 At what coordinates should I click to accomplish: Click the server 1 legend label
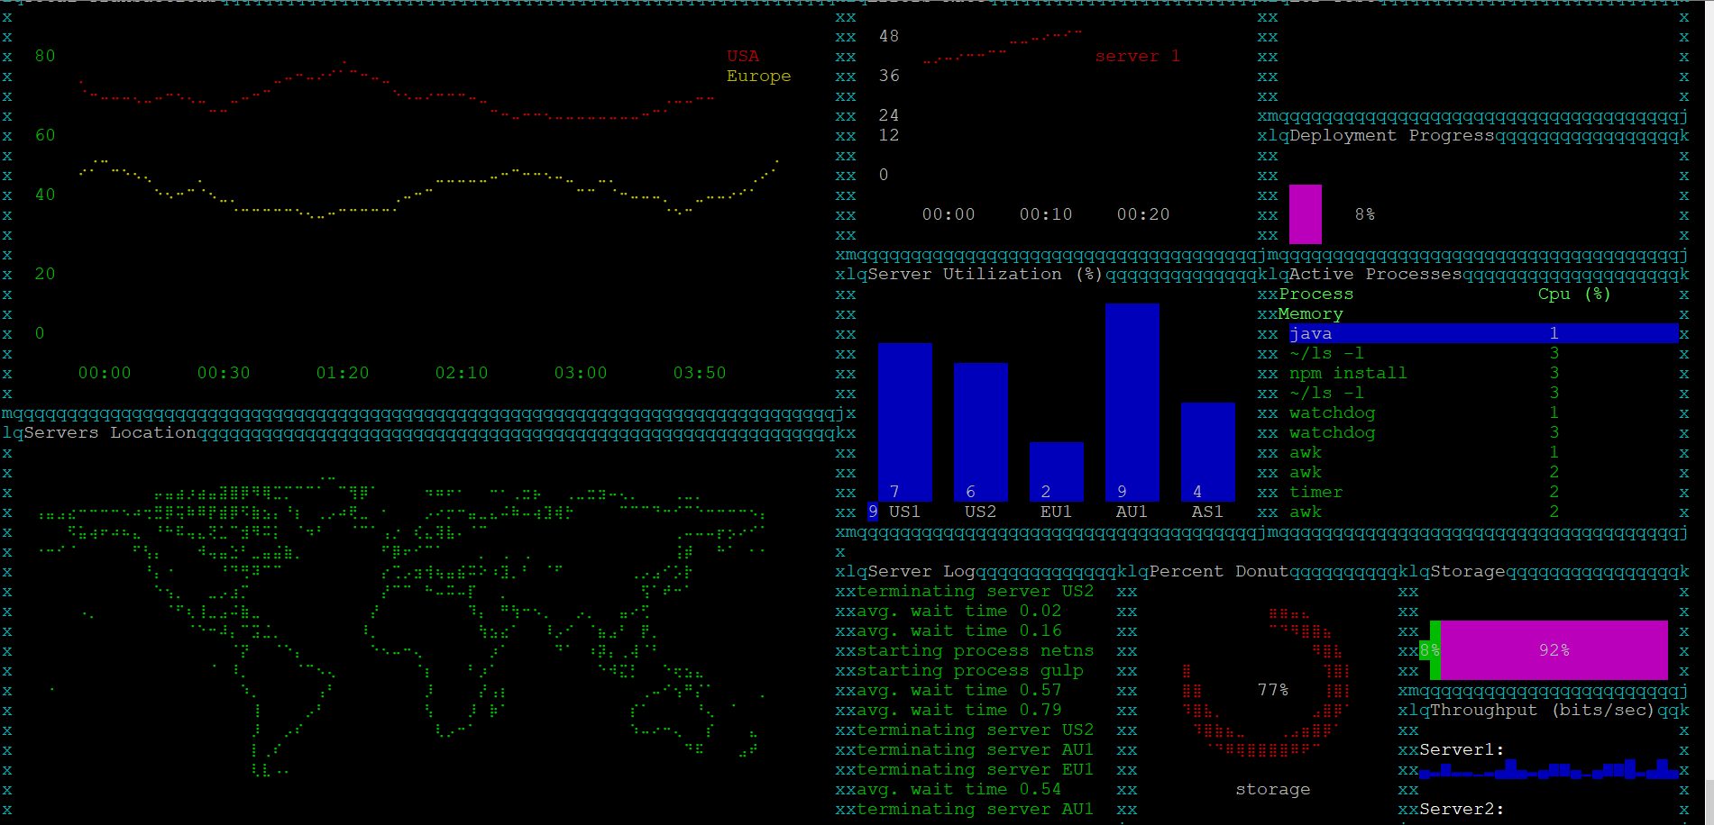(x=1137, y=56)
